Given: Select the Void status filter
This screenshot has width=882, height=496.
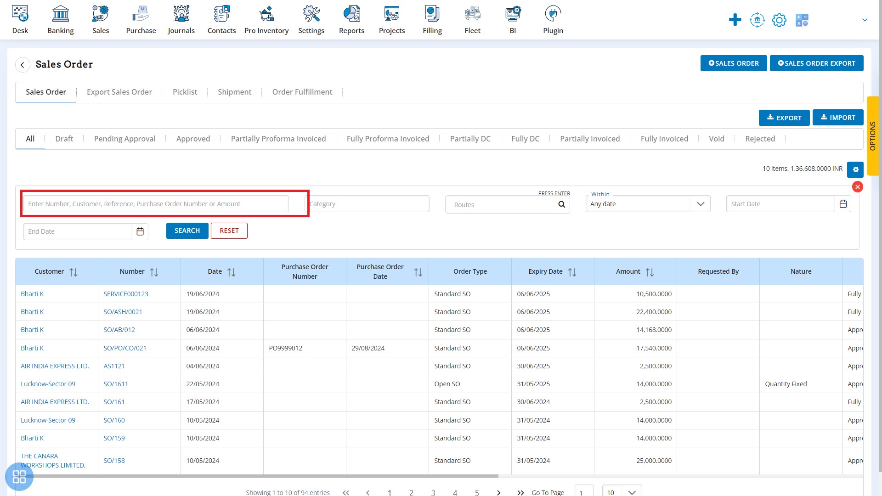Looking at the screenshot, I should coord(717,138).
